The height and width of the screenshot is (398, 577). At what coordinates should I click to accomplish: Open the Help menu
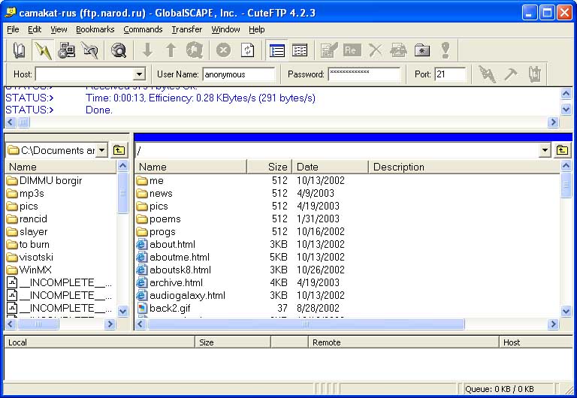pyautogui.click(x=256, y=29)
